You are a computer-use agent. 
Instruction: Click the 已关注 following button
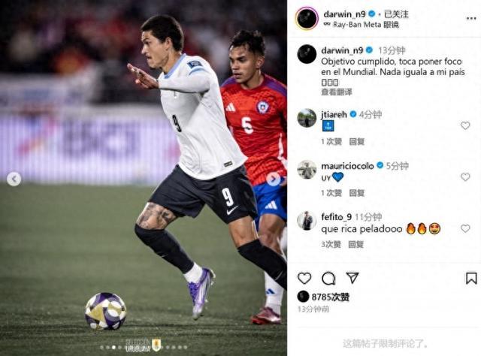click(396, 14)
